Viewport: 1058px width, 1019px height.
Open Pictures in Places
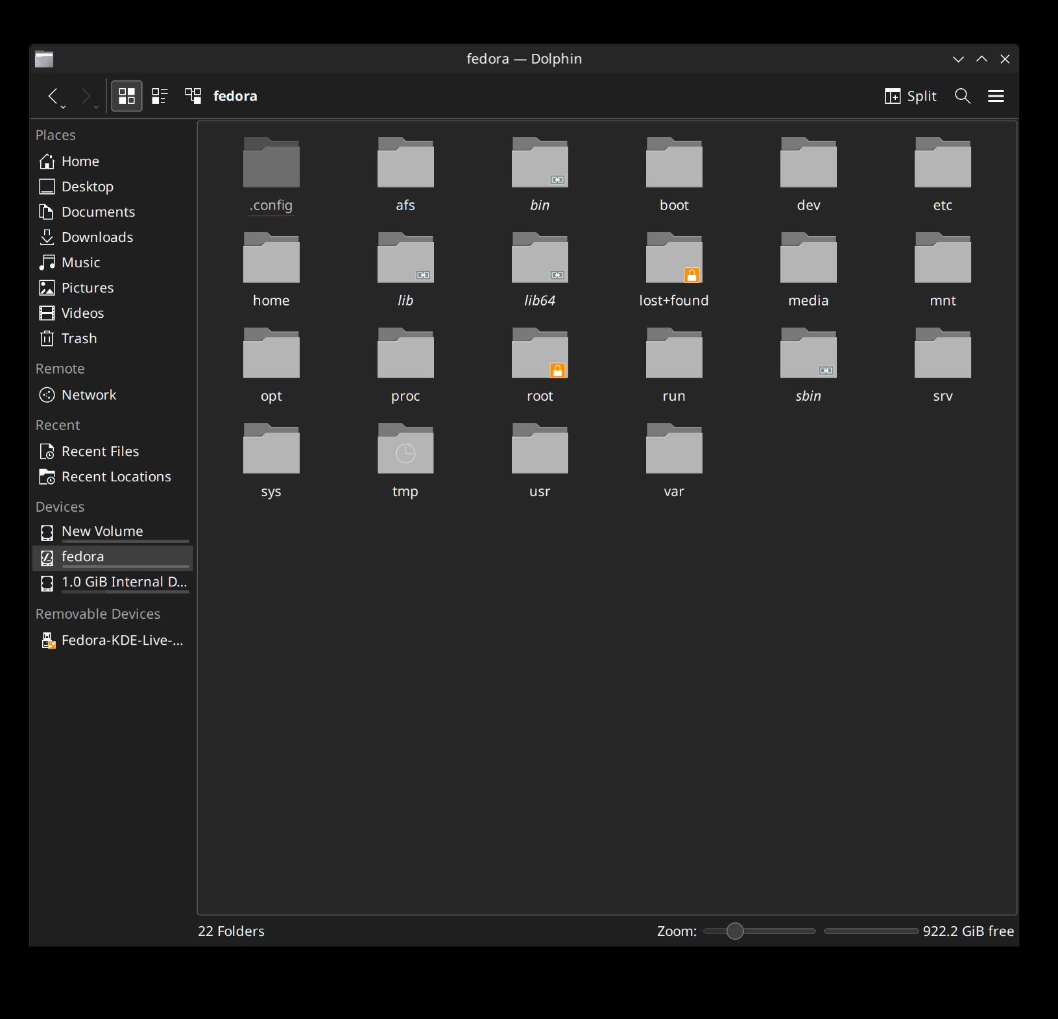pyautogui.click(x=112, y=287)
